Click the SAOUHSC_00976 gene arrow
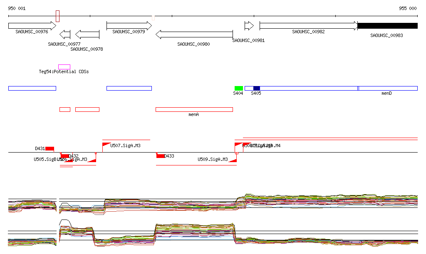The width and height of the screenshot is (426, 254). tap(32, 26)
